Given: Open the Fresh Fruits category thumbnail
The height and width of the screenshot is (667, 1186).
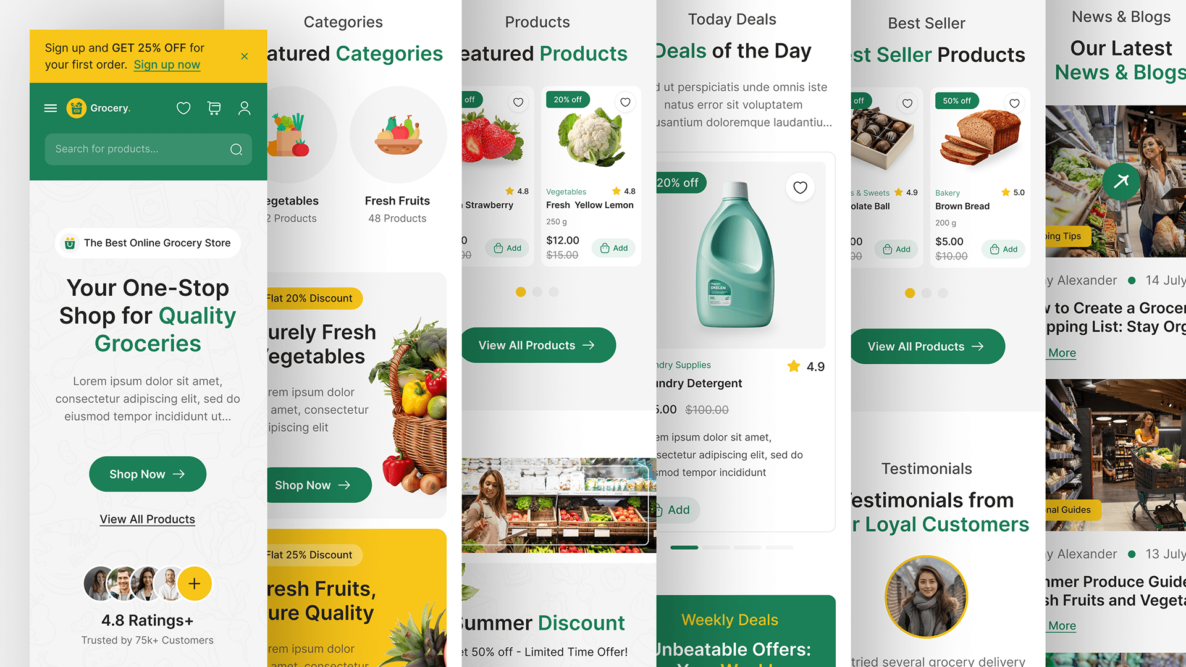Looking at the screenshot, I should pyautogui.click(x=398, y=135).
